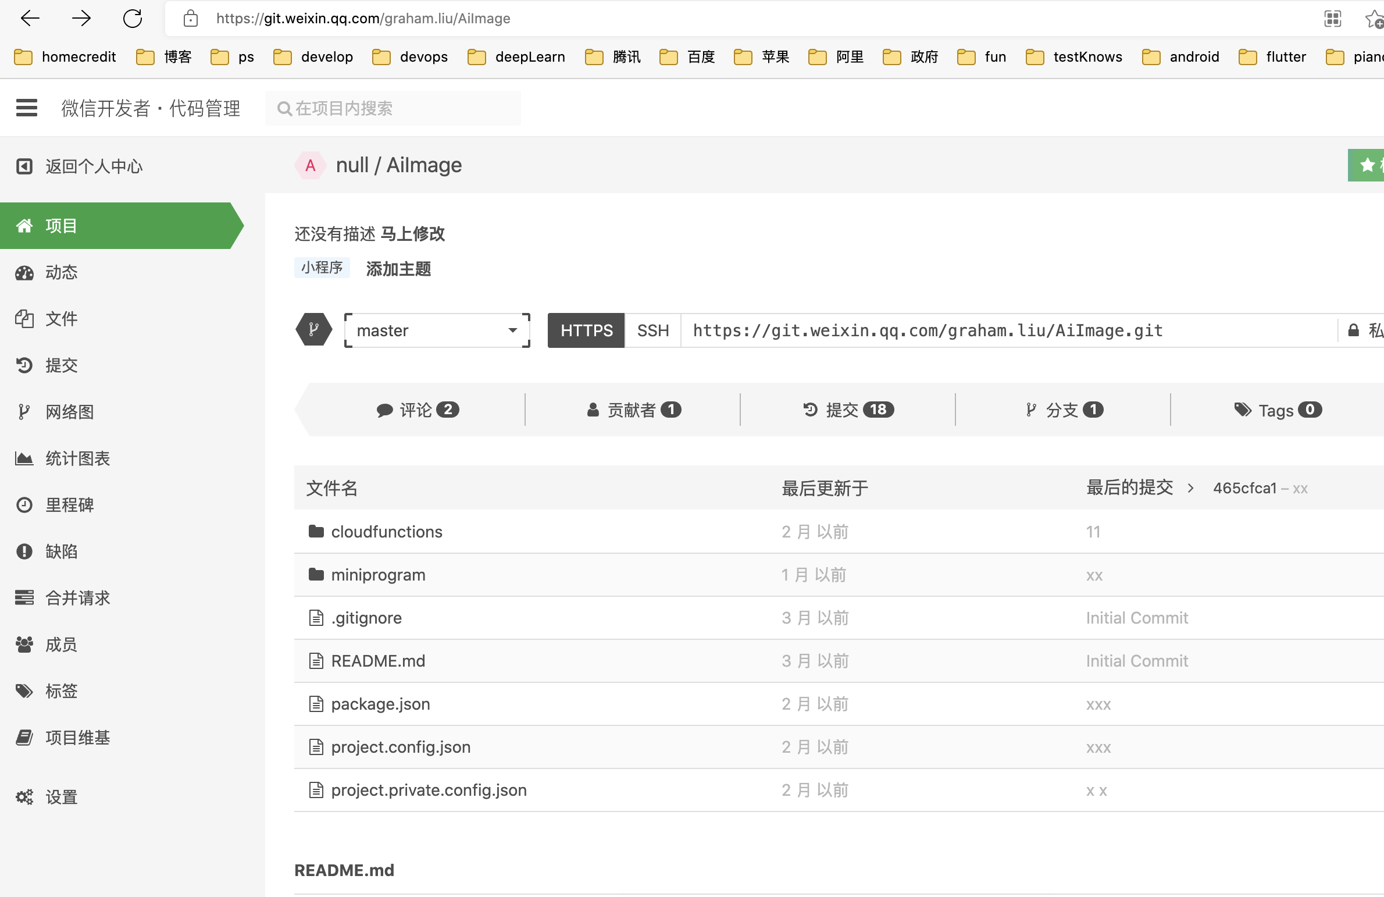Click the browser reload icon
The width and height of the screenshot is (1384, 897).
click(x=133, y=19)
